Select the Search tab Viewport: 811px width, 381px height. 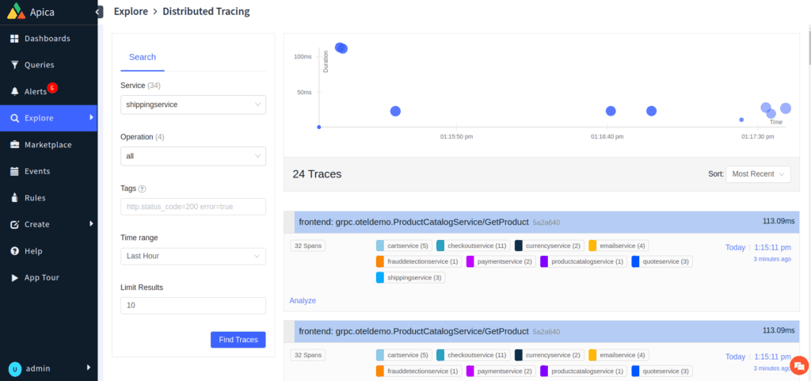point(143,57)
